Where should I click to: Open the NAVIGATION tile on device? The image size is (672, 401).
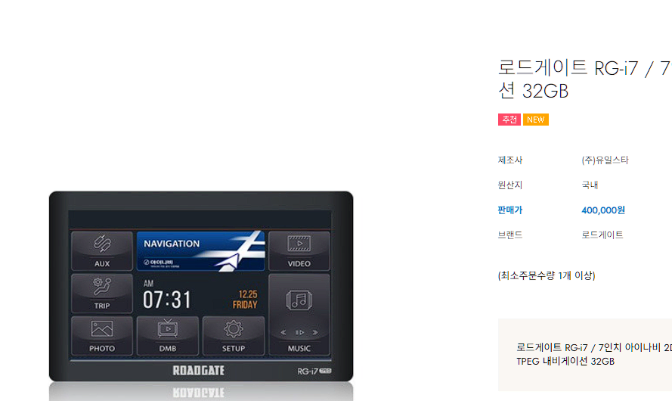200,251
